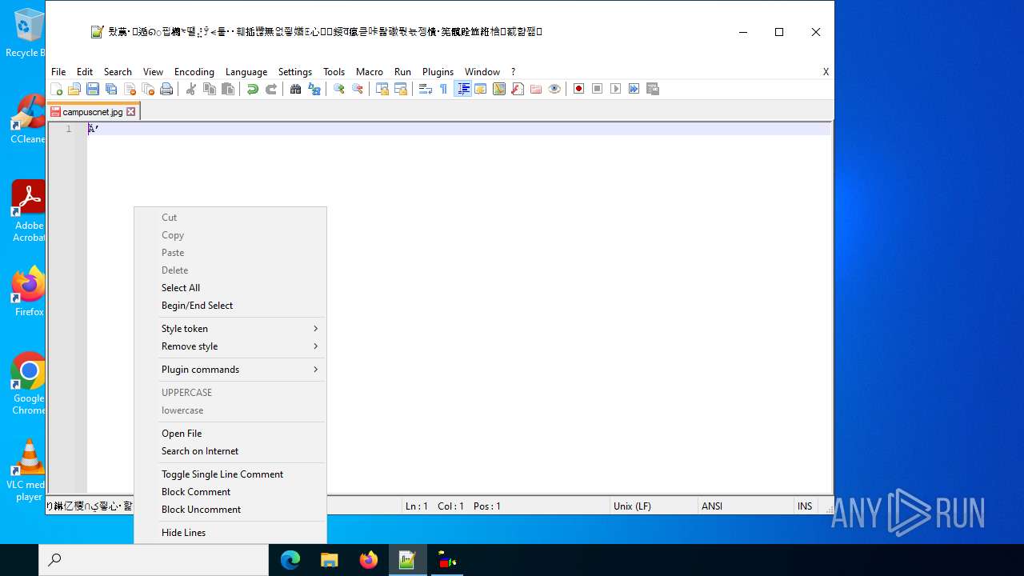
Task: Click the Replace toolbar icon
Action: [x=314, y=89]
